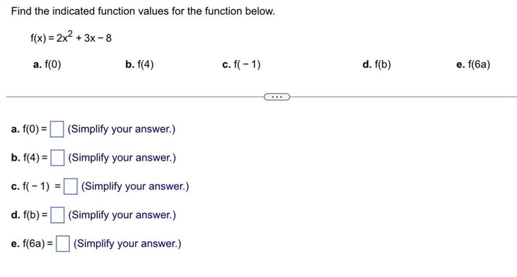The height and width of the screenshot is (277, 517).
Task: Select the 'c. f(−1)' item in the problem header
Action: [241, 64]
